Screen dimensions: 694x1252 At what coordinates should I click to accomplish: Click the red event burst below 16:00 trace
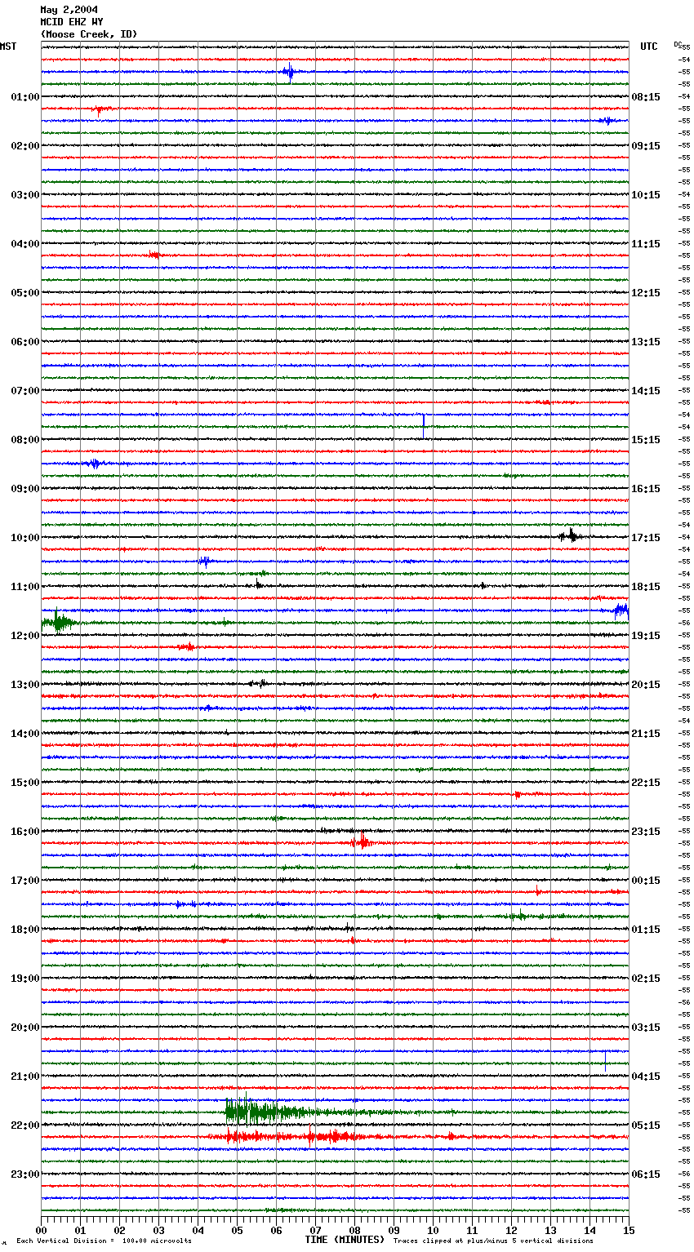coord(362,841)
